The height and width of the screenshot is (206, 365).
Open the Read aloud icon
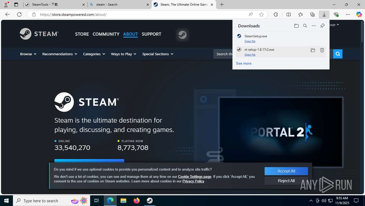(251, 14)
